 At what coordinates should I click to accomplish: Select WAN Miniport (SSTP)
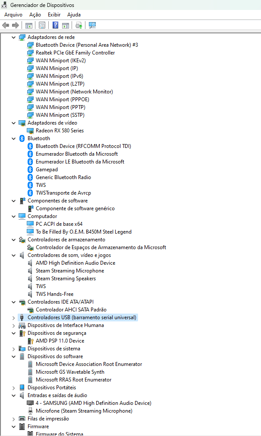[x=60, y=115]
